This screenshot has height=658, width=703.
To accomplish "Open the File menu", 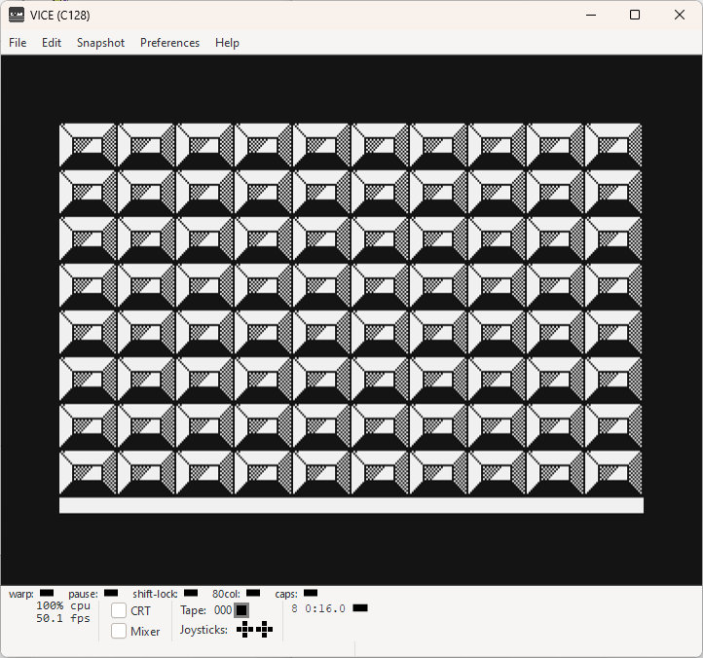I will (18, 43).
